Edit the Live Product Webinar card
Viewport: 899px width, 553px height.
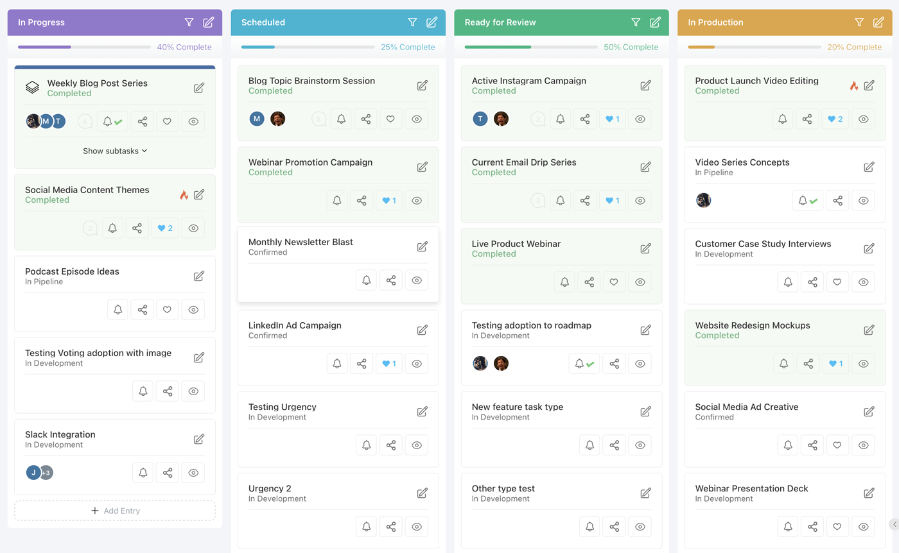pyautogui.click(x=645, y=248)
